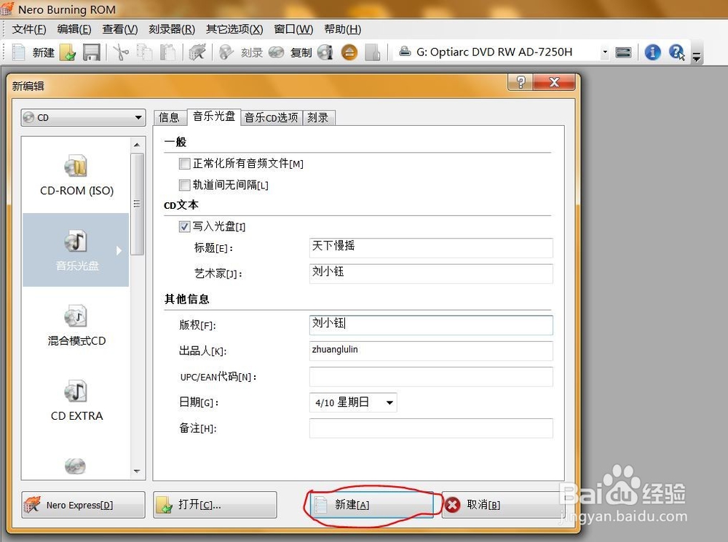The height and width of the screenshot is (542, 728).
Task: Click the blue information icon
Action: [653, 52]
